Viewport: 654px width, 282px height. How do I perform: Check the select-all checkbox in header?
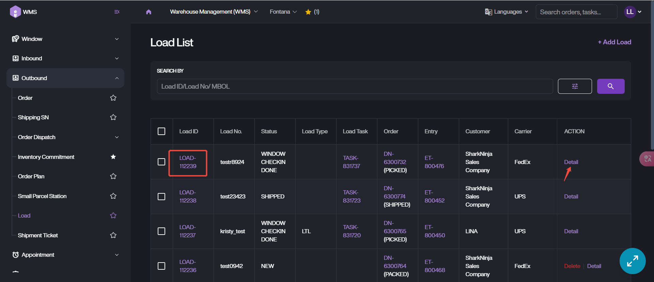161,131
